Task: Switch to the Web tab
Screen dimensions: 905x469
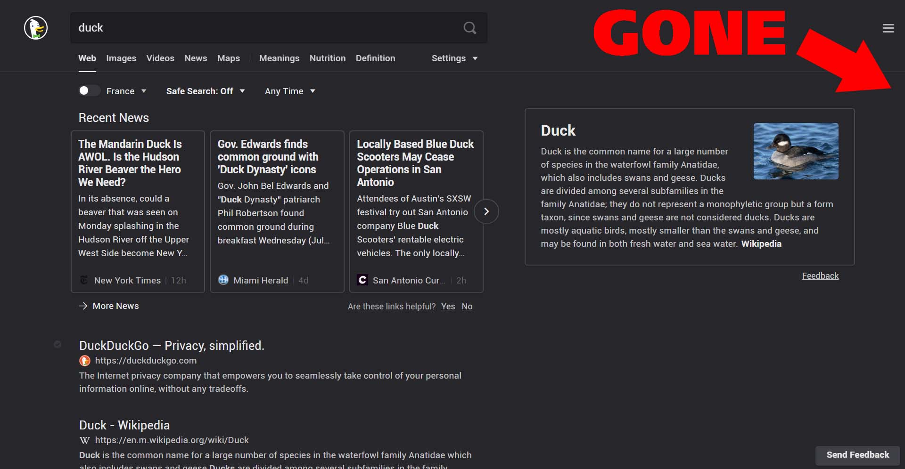Action: (87, 58)
